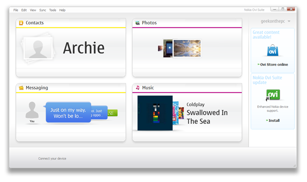Click the Photos panel header icon
This screenshot has width=307, height=182.
tap(138, 23)
